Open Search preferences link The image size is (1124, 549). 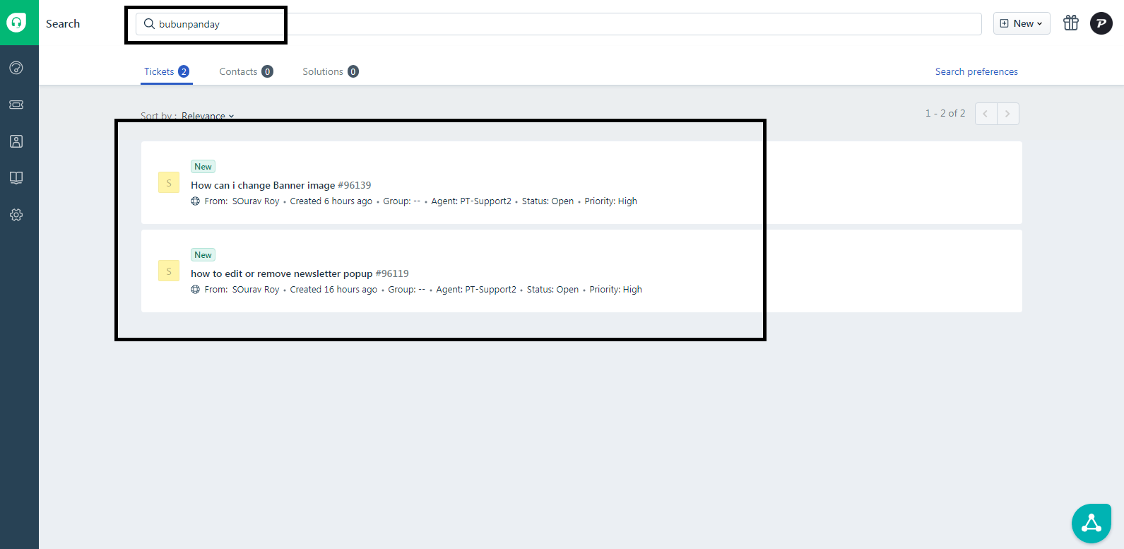[x=976, y=71]
